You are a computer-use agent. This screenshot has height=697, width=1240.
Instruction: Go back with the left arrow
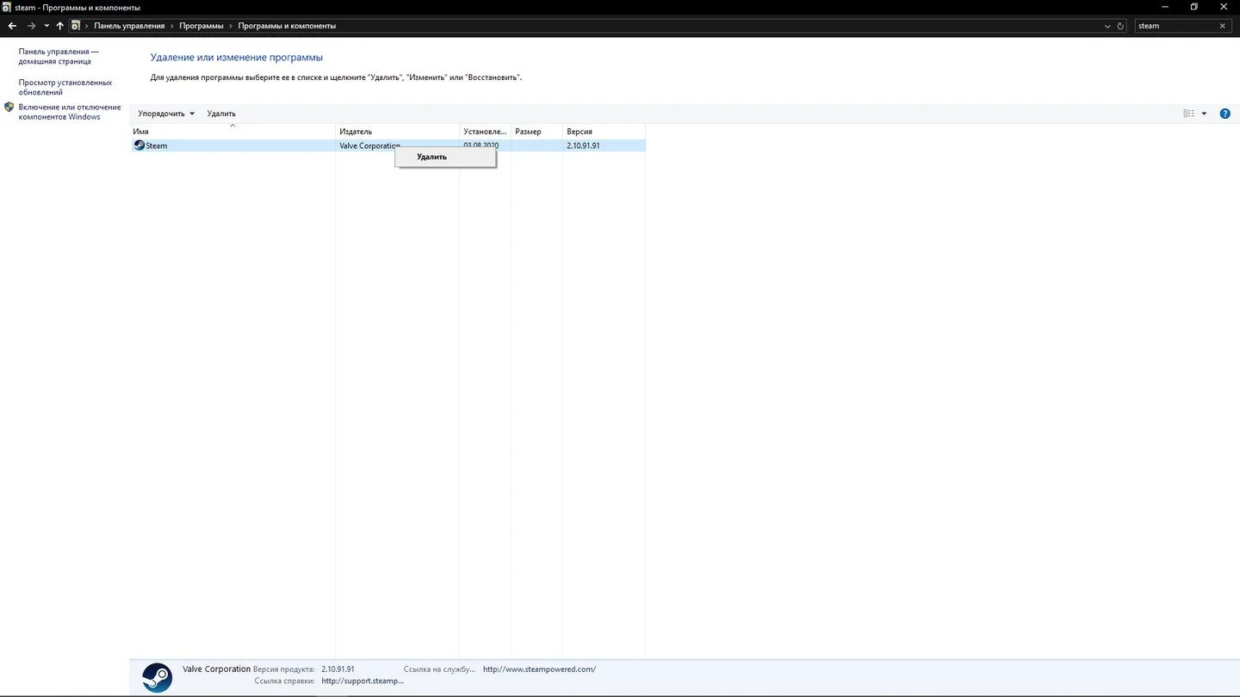coord(12,26)
